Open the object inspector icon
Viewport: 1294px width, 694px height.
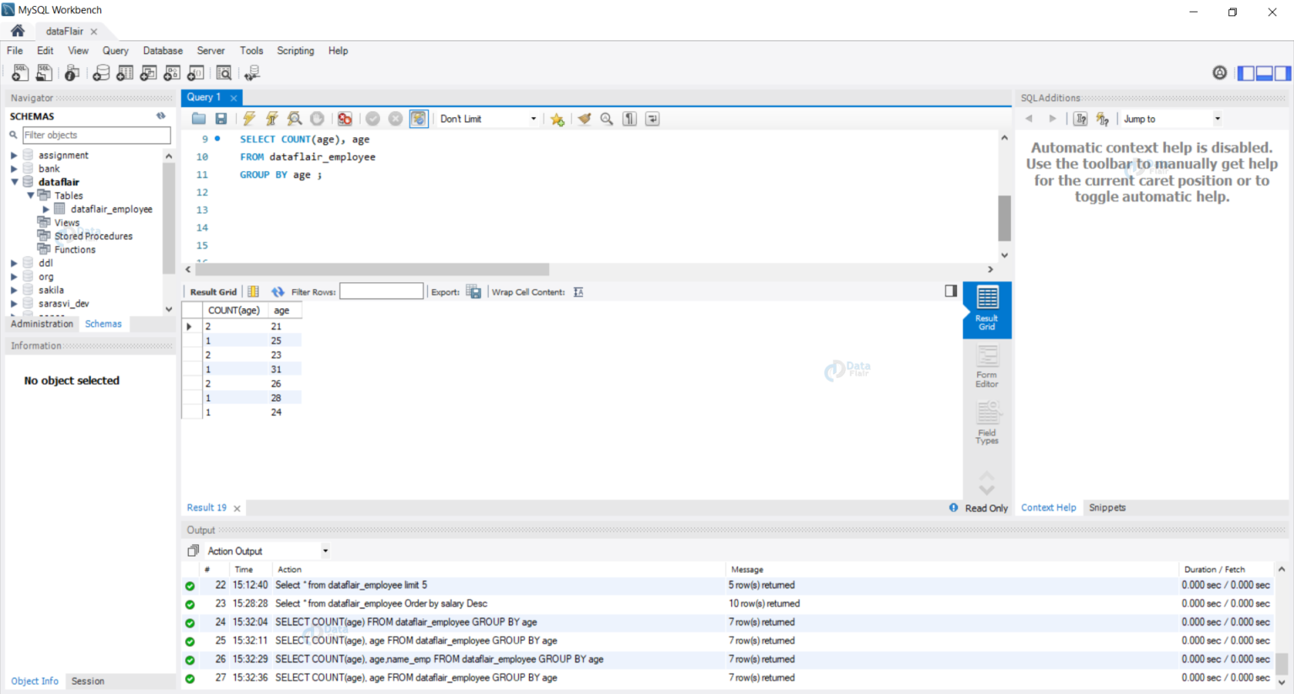[x=72, y=73]
